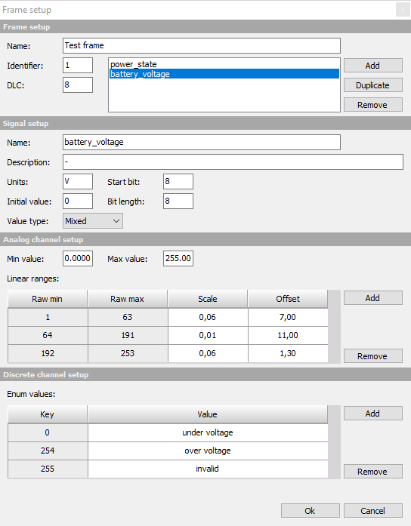
Task: Add a new enum value
Action: (x=372, y=414)
